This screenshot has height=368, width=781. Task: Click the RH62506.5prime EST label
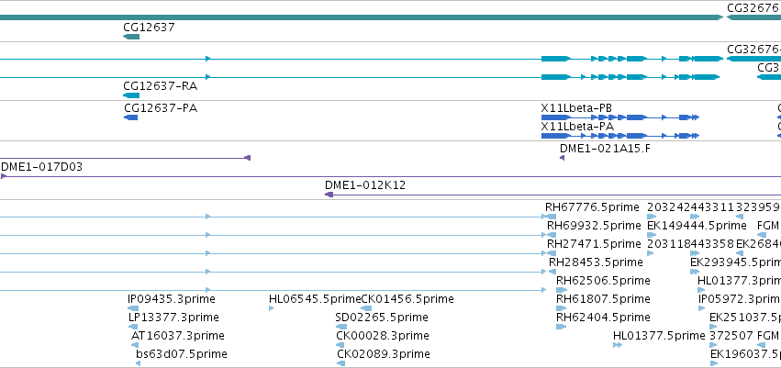coord(603,281)
